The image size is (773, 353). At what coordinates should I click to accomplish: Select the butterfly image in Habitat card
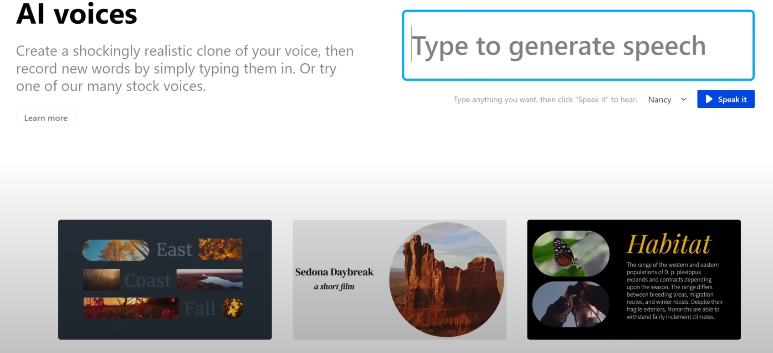pyautogui.click(x=571, y=253)
